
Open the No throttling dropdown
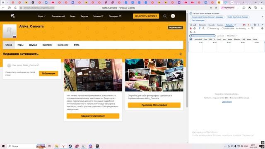[x=243, y=29]
